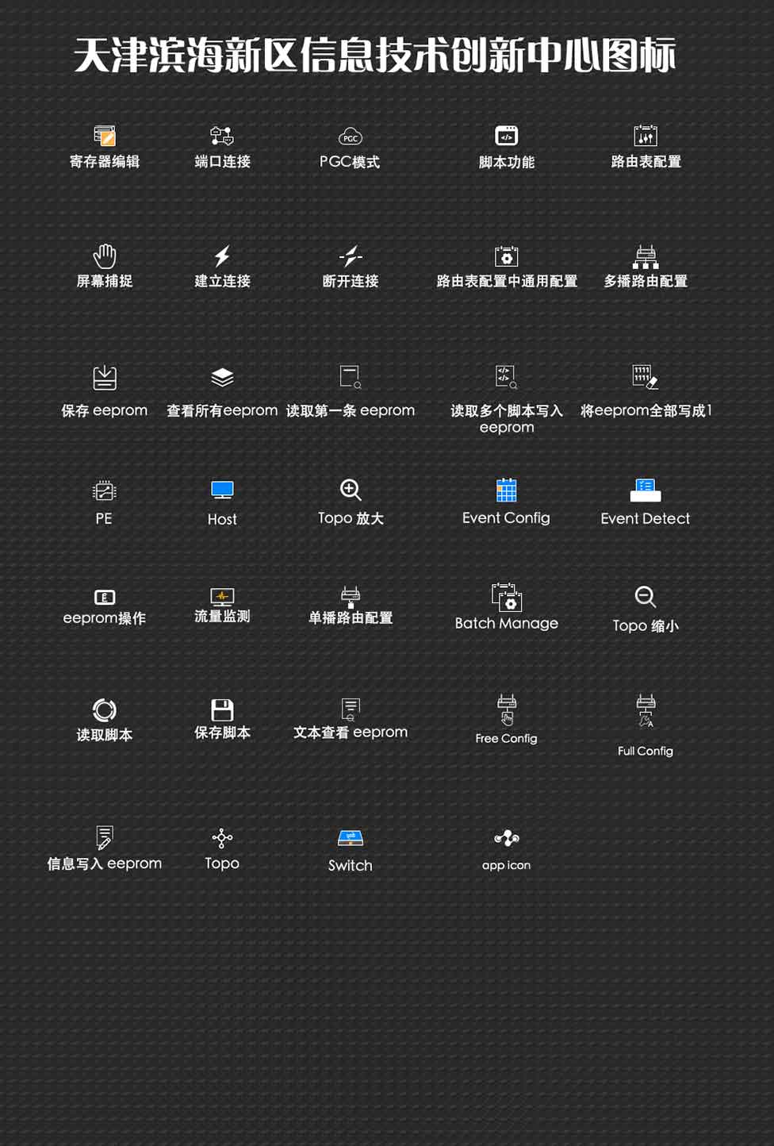Screen dimensions: 774x1146
Task: Open the Event Config calendar icon
Action: tap(506, 490)
